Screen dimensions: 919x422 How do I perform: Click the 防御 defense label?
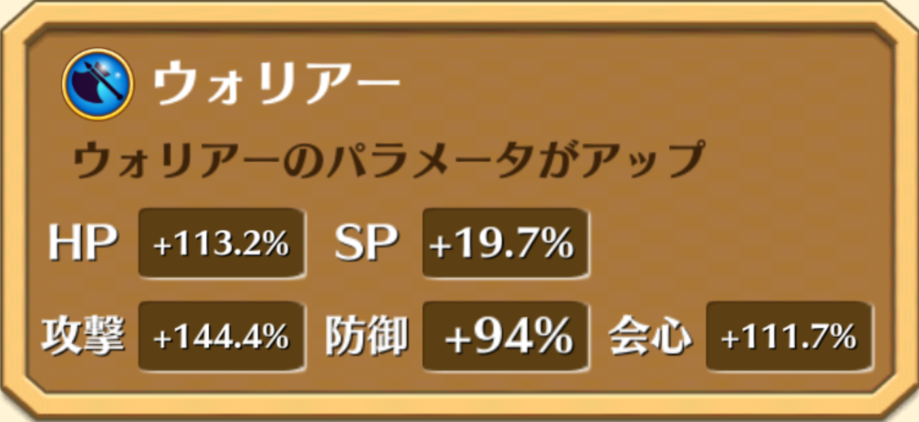pos(366,336)
